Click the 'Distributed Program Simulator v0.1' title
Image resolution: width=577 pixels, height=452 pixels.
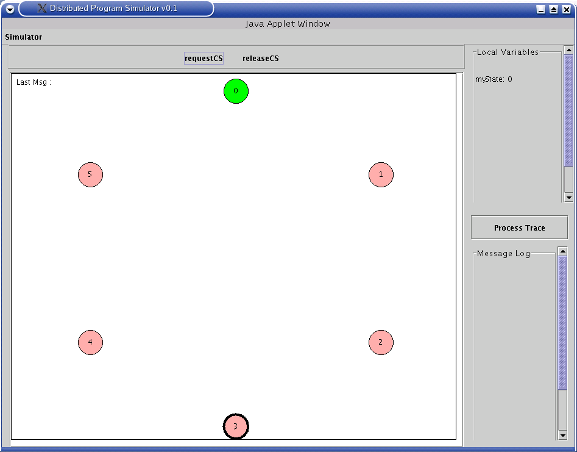coord(113,8)
